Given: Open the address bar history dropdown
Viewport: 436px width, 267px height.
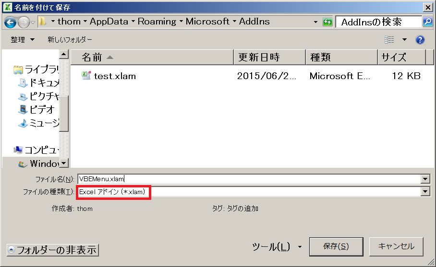Looking at the screenshot, I should 315,22.
